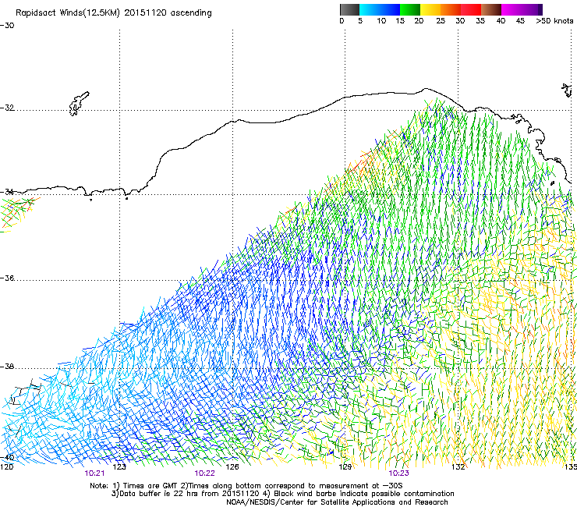Viewport: 577px width, 507px height.
Task: Click the green 15-20 knots legend swatch
Action: tap(410, 9)
